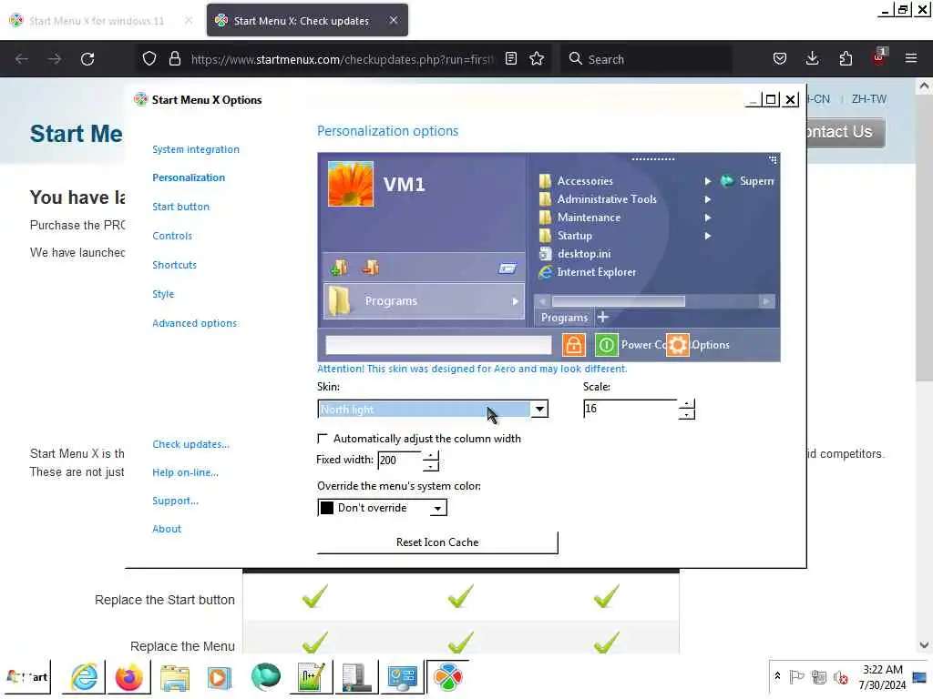Switch to Style options
The height and width of the screenshot is (699, 933).
point(163,294)
